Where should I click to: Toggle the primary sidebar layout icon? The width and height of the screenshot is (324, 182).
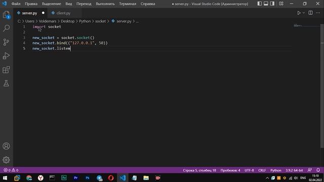[x=260, y=4]
